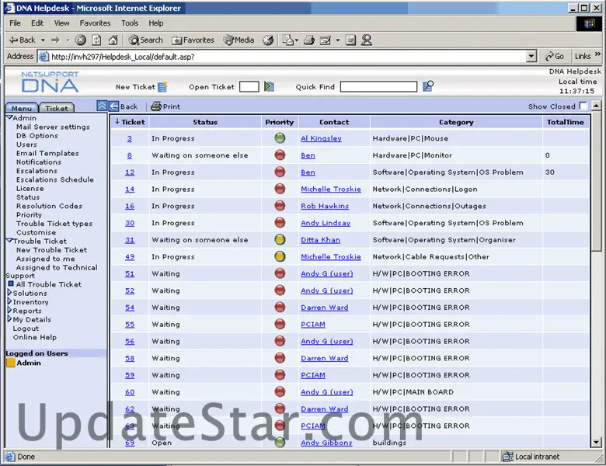Click the yellow priority icon for ticket 49
This screenshot has height=466, width=606.
tap(280, 256)
